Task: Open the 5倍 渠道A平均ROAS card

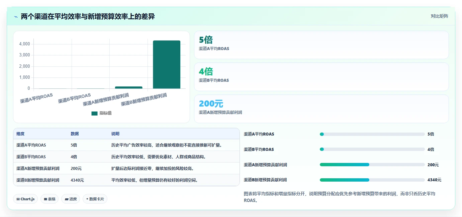Action: pyautogui.click(x=321, y=45)
